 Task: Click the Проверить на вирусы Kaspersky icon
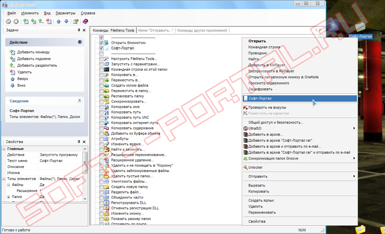point(245,107)
